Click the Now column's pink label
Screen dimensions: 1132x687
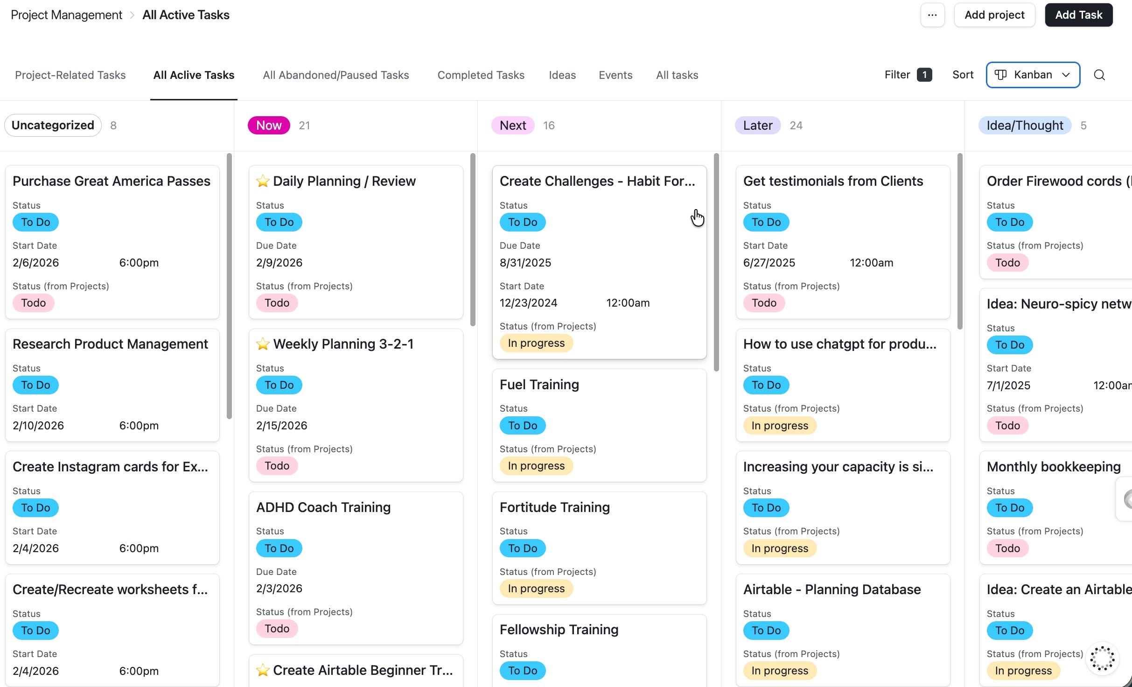click(x=269, y=126)
